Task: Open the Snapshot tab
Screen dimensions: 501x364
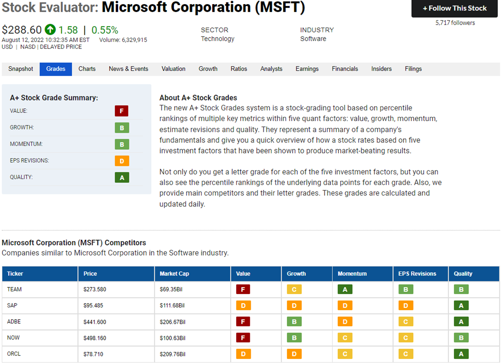Action: (21, 69)
